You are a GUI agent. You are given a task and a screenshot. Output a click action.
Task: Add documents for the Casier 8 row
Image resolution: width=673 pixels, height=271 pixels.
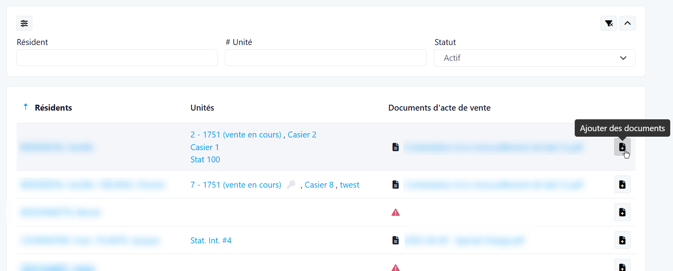click(622, 184)
